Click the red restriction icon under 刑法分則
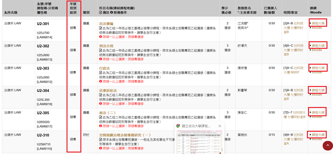Viewport: 333px width, 154px height. (101, 59)
